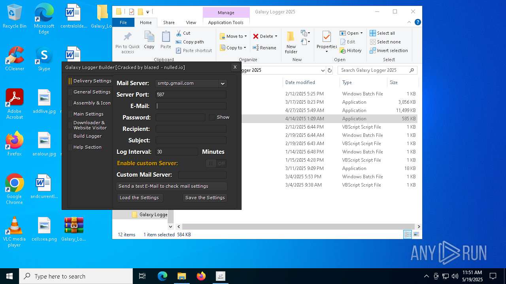Open Firefox from the taskbar

coord(201,276)
